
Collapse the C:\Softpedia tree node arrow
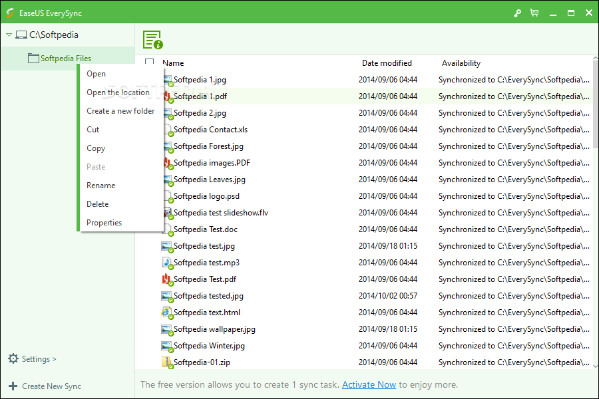tap(9, 35)
